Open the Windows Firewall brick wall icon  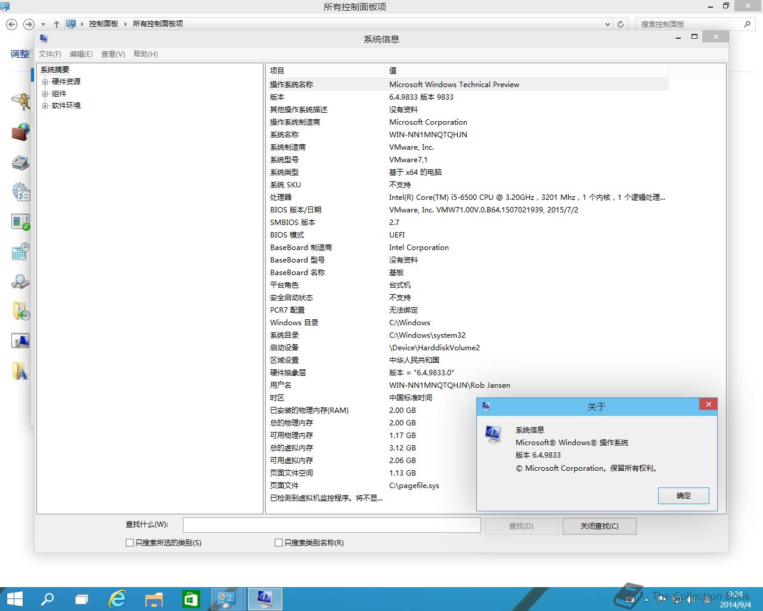pyautogui.click(x=21, y=131)
